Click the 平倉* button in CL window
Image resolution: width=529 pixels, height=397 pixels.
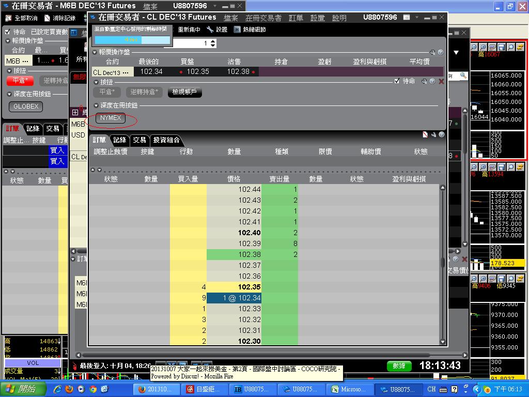107,92
